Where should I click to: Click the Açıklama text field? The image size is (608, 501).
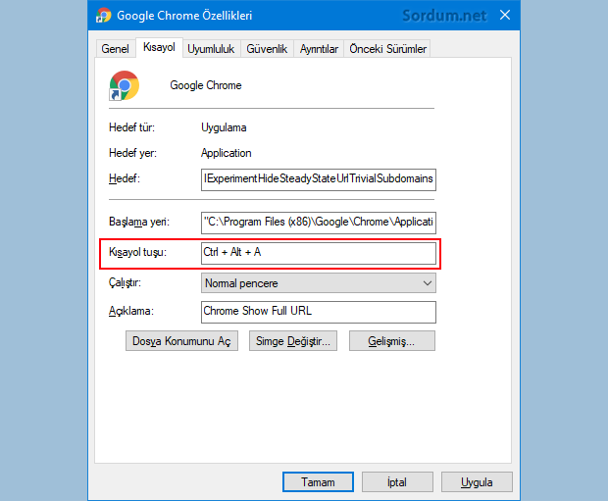click(x=319, y=312)
